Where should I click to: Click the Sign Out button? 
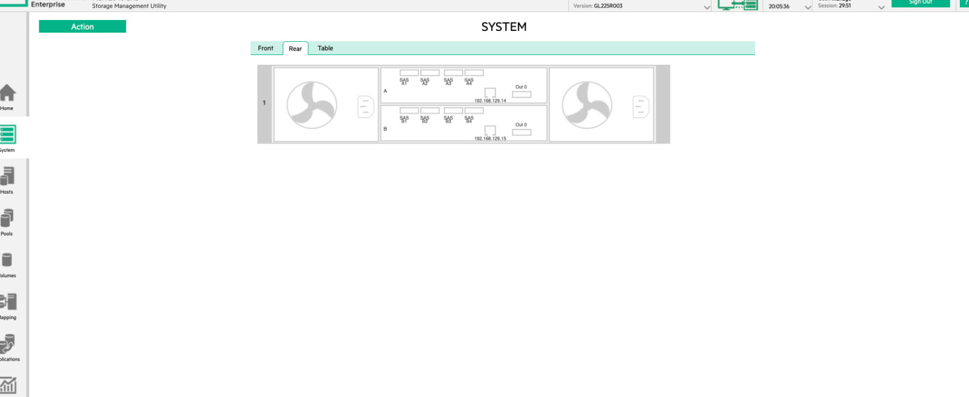921,3
